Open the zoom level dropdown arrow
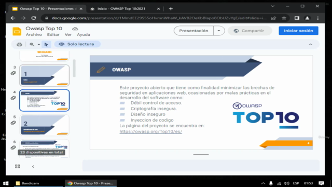332x187 pixels. 39,45
